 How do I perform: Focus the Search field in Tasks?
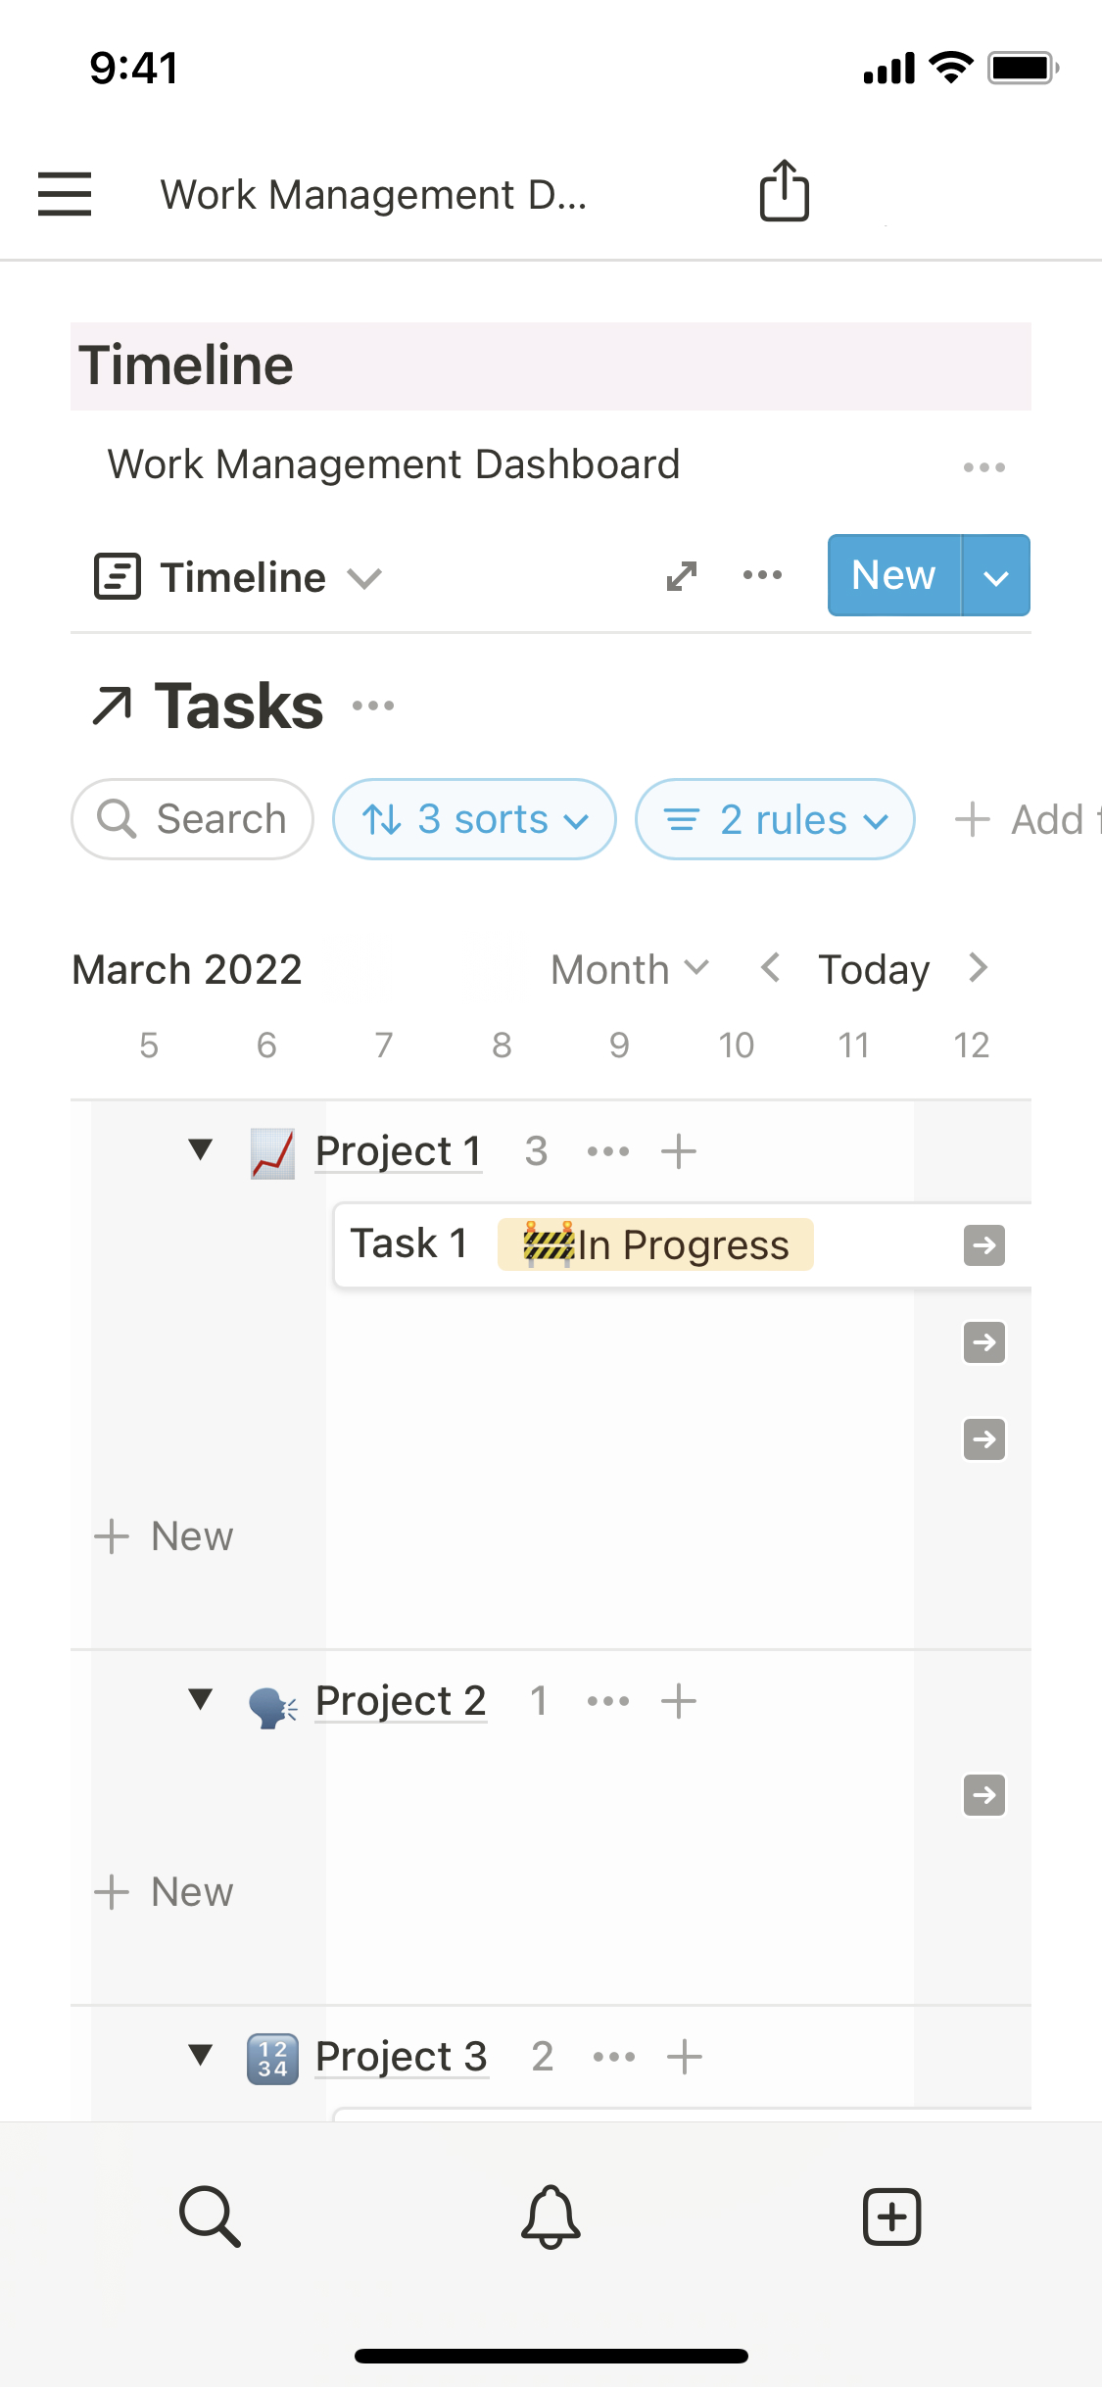click(193, 819)
